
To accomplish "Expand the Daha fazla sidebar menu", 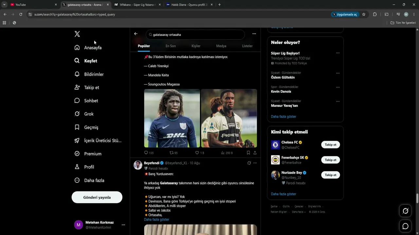I will [x=89, y=180].
